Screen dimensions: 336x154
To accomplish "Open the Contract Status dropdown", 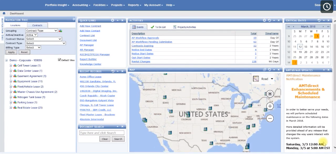I will pos(44,39).
